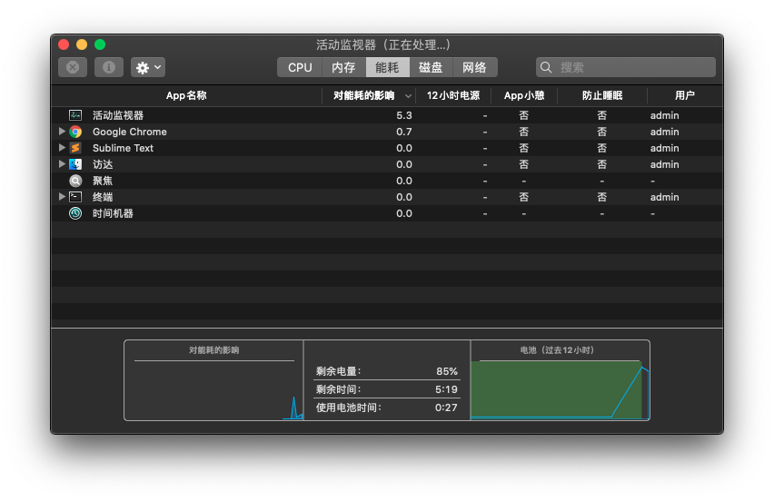Click the Time Machine (时间机器) icon
Screen dimensions: 774x501
pyautogui.click(x=75, y=213)
